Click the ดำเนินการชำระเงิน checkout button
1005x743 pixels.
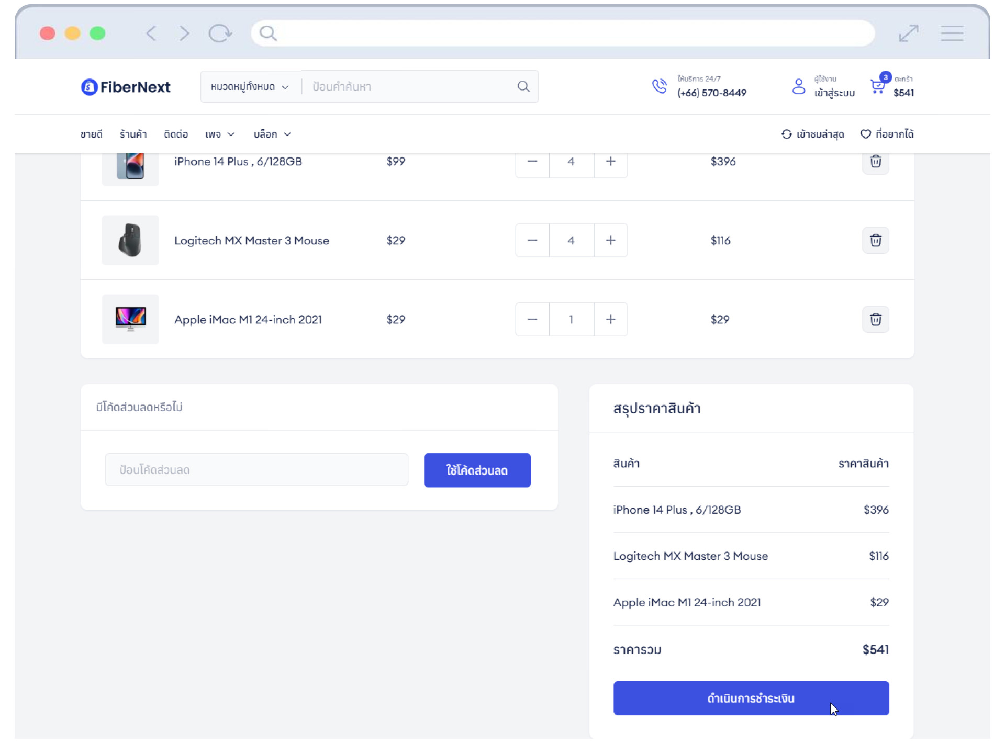[x=751, y=698]
